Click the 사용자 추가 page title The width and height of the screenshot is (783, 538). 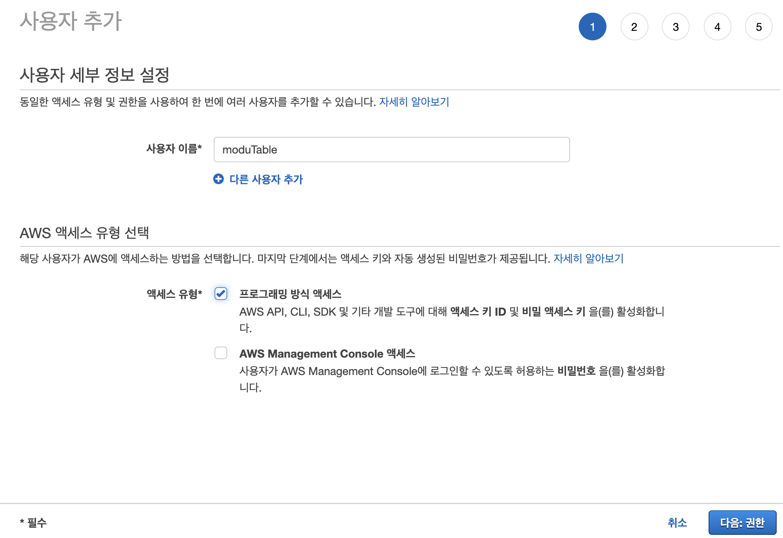point(71,21)
